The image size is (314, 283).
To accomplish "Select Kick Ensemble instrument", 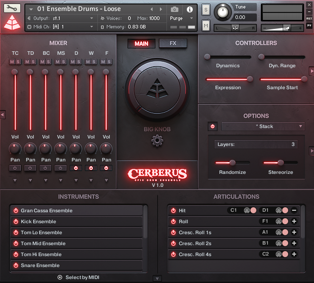I will coord(77,222).
